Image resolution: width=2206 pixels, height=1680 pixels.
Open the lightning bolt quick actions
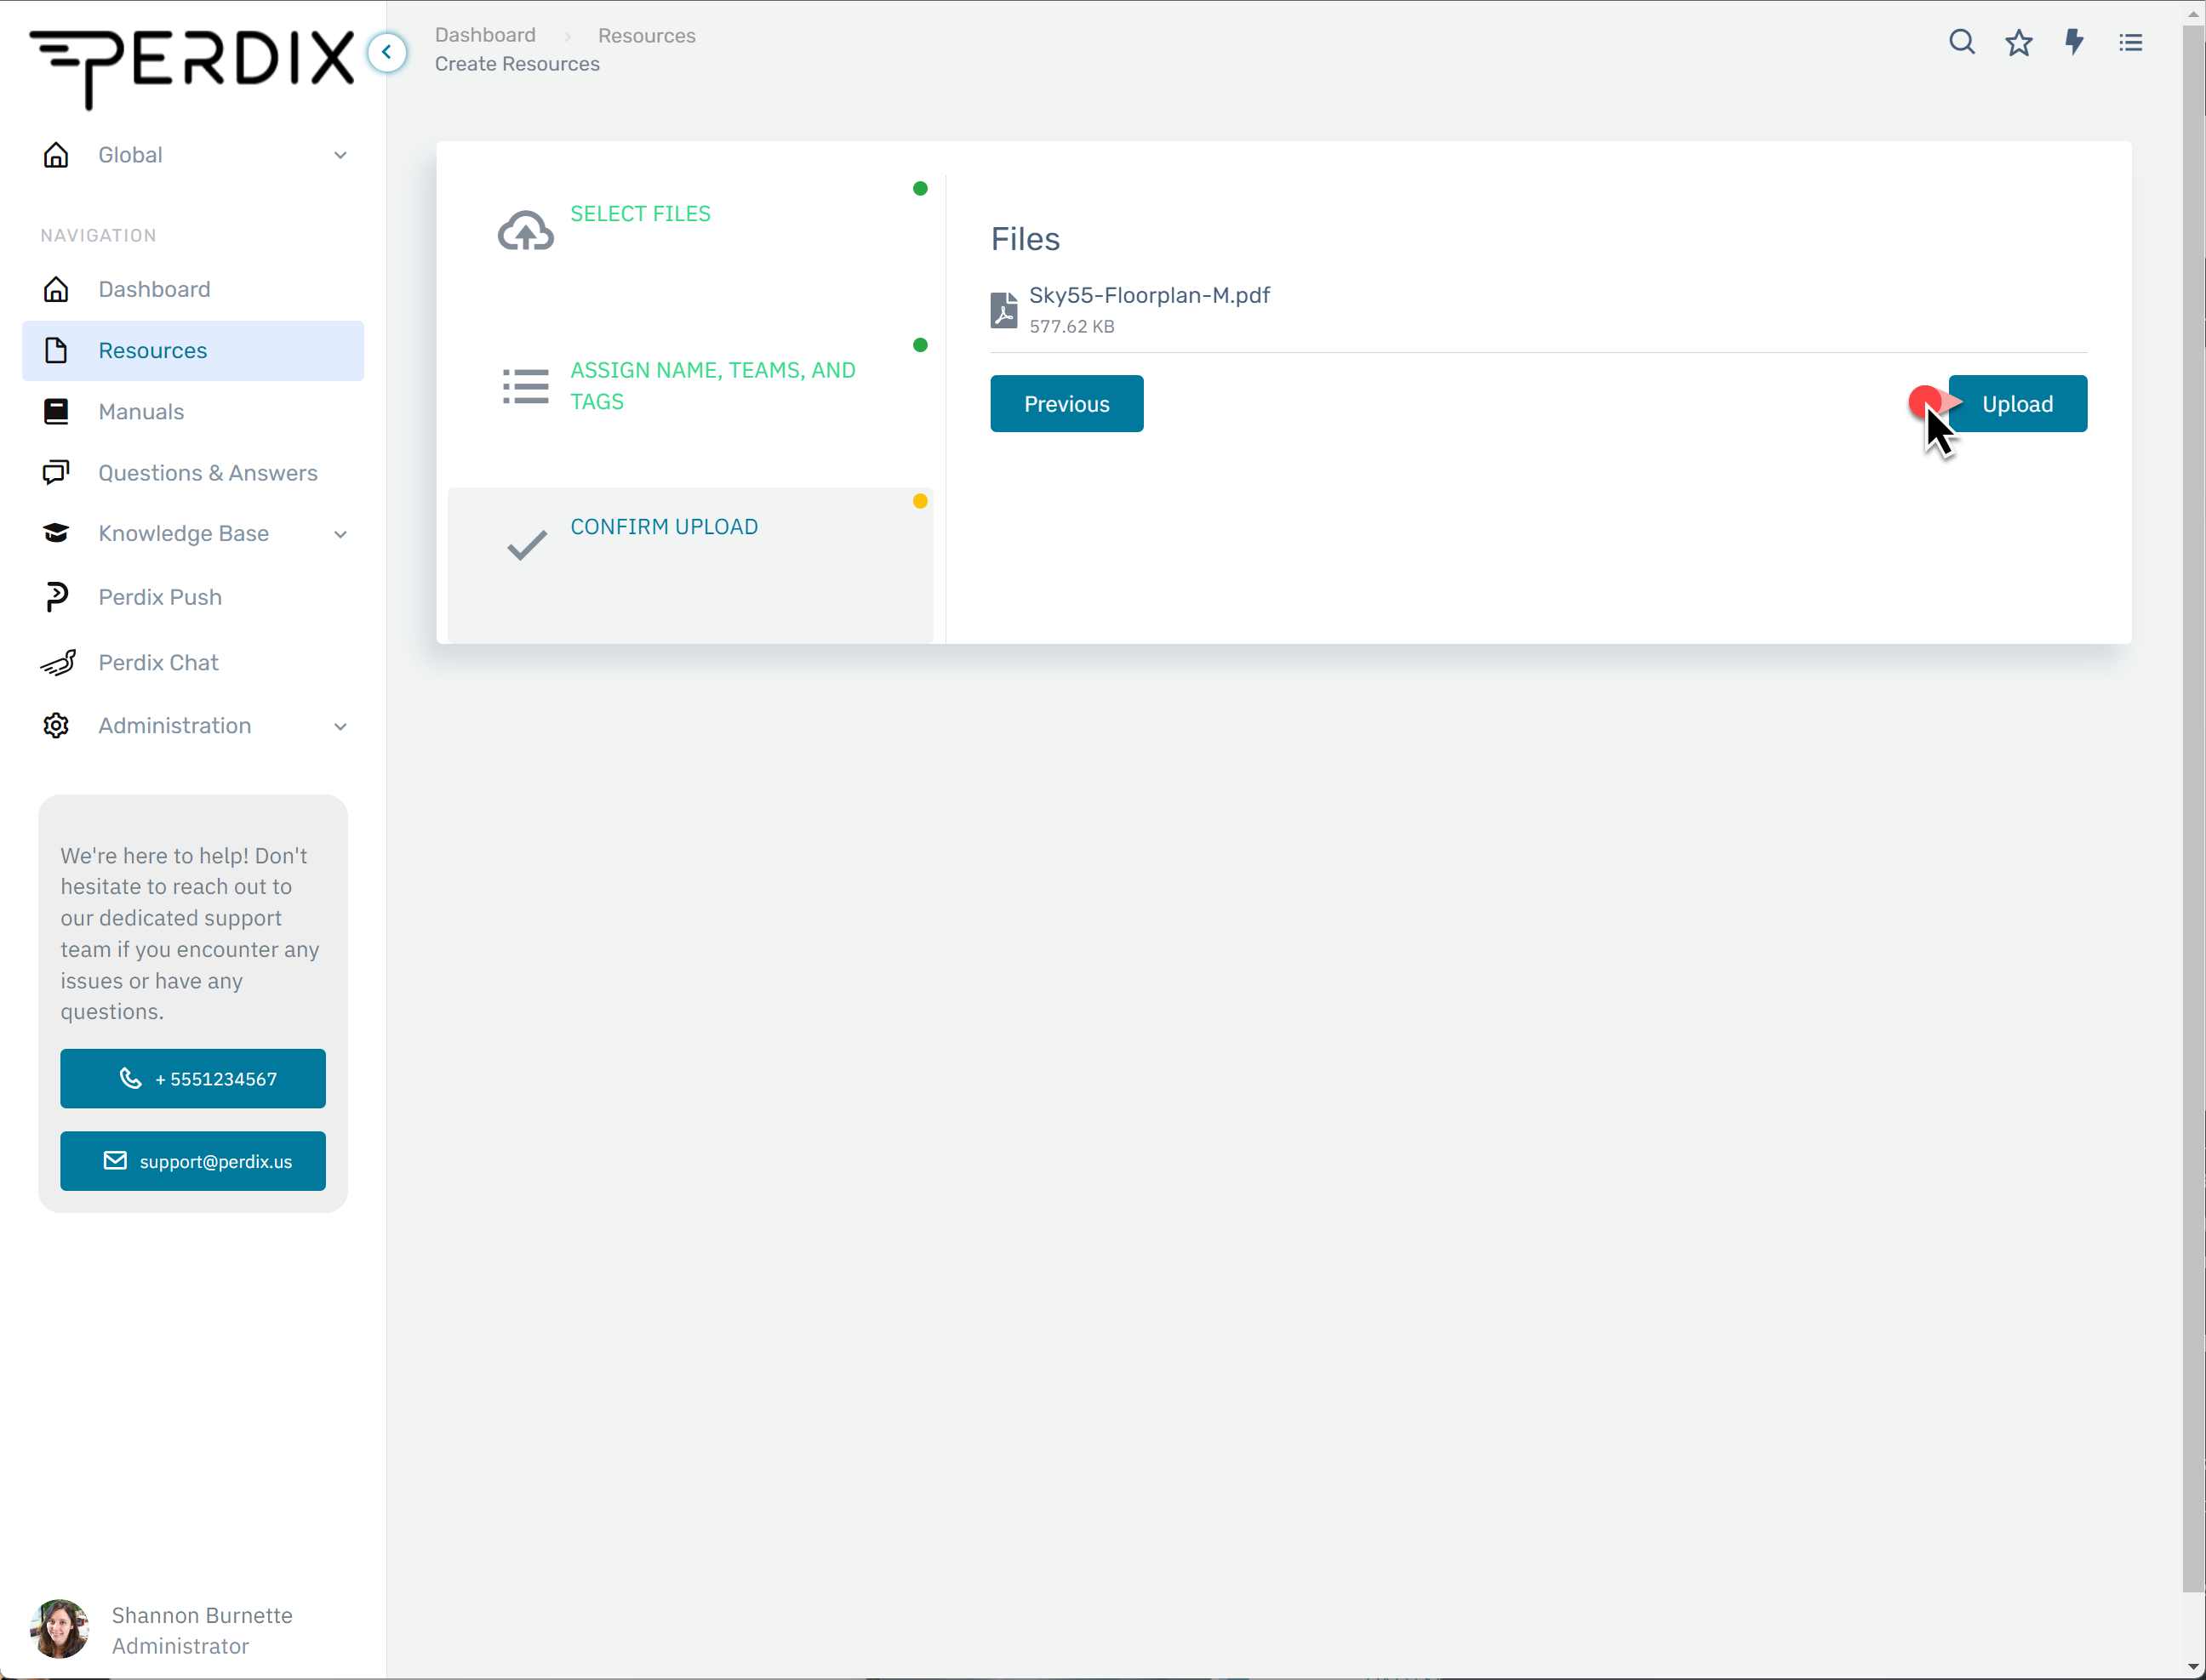click(x=2074, y=42)
